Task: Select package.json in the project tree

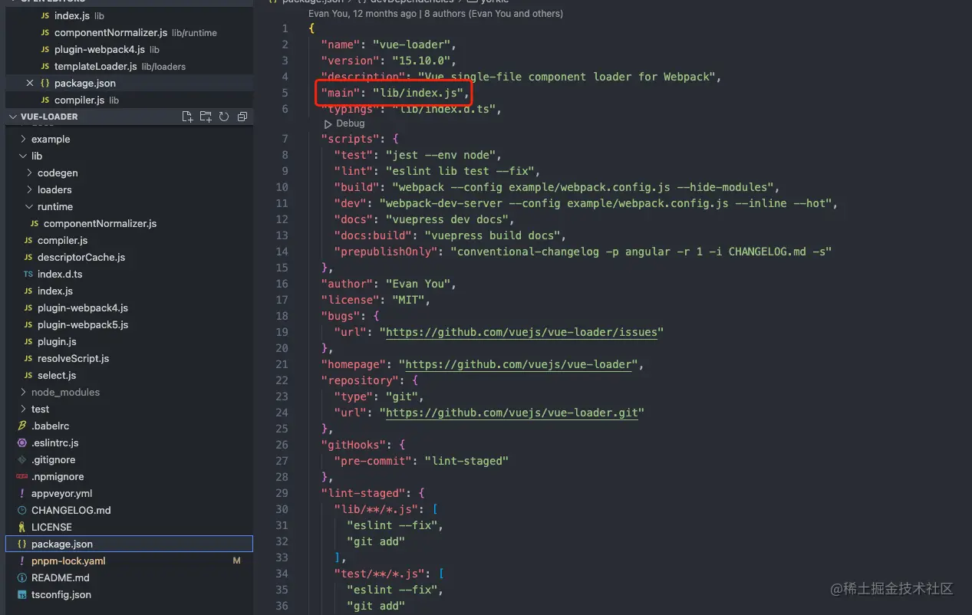Action: [x=129, y=544]
